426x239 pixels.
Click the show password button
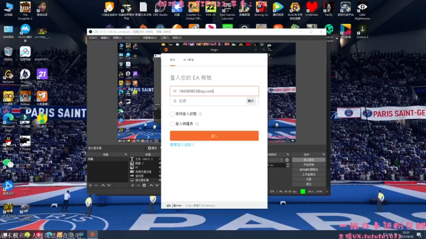point(251,101)
